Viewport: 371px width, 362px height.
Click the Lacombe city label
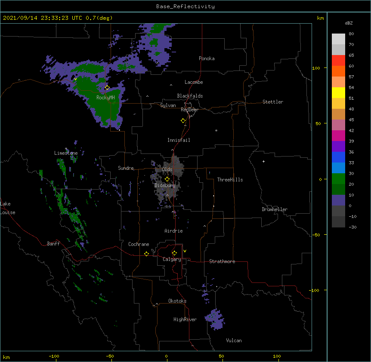(x=194, y=82)
